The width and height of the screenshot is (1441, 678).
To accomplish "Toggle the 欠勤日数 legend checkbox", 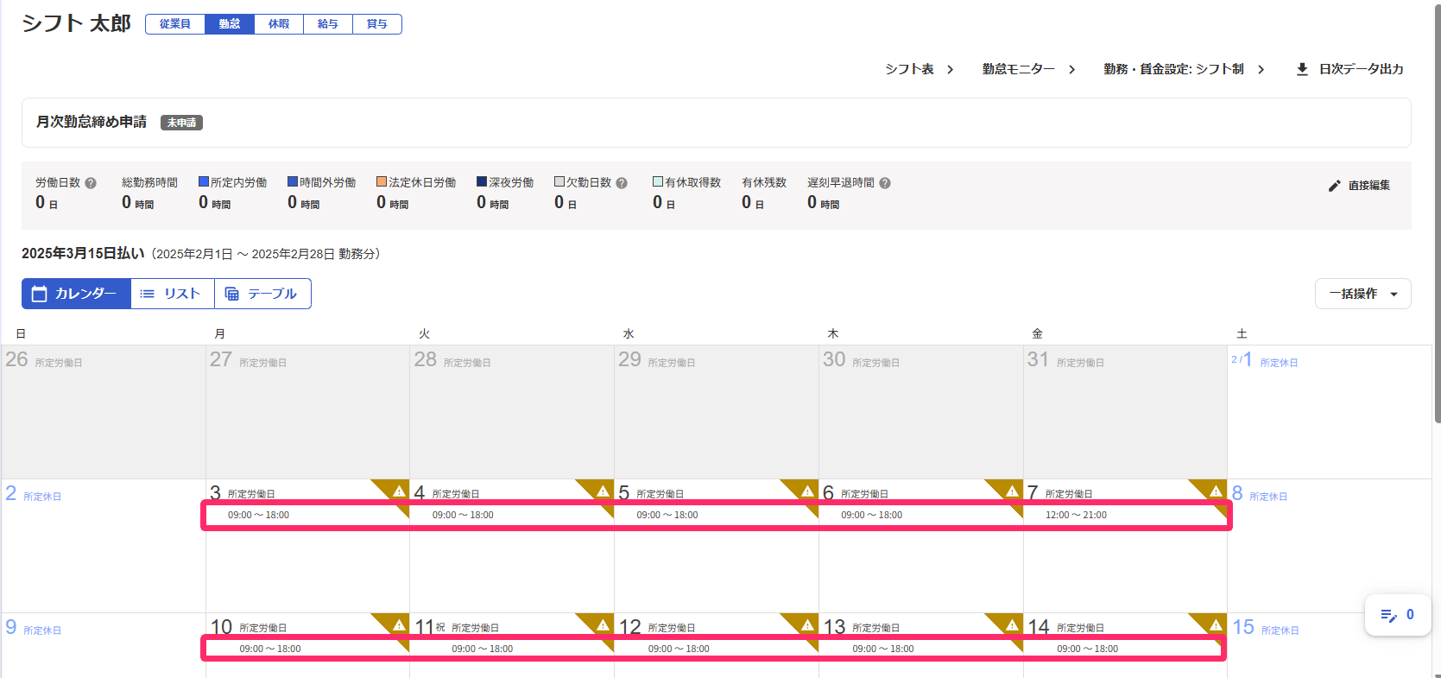I will (559, 182).
